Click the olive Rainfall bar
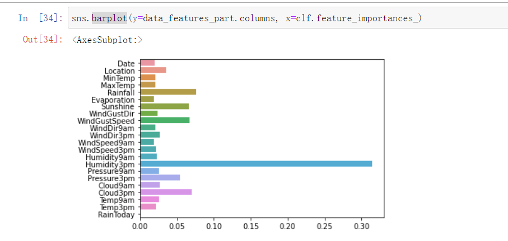Viewport: 508px width, 241px height. click(167, 92)
